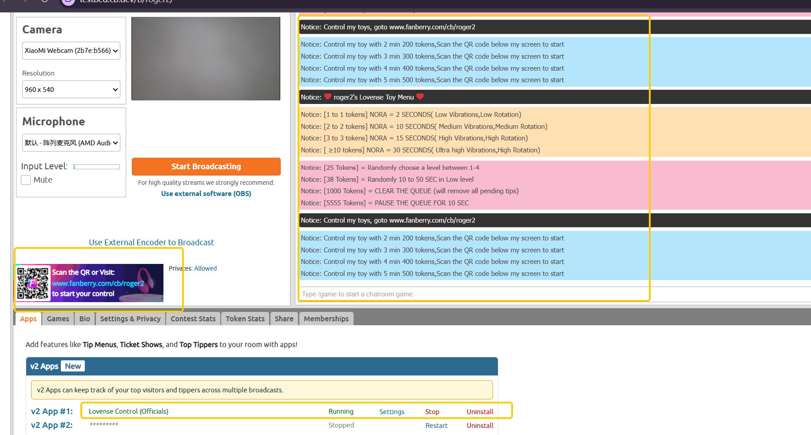Click the Input Level meter bar
811x435 pixels.
(x=96, y=167)
